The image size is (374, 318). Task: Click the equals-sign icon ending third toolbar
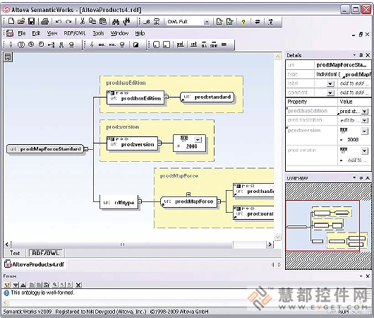point(224,45)
